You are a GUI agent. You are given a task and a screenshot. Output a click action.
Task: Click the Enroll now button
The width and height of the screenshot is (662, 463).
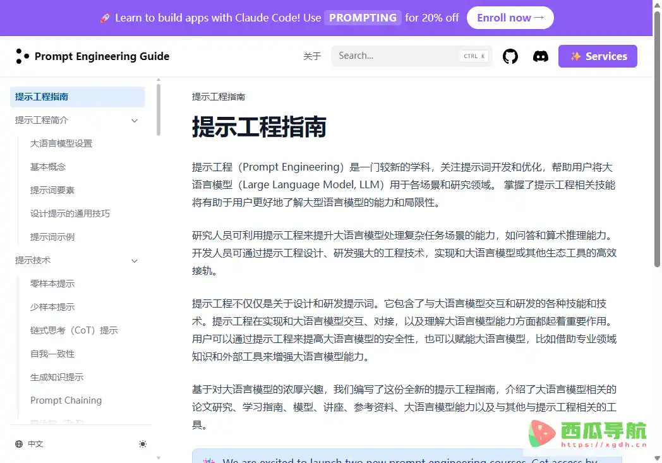tap(510, 18)
